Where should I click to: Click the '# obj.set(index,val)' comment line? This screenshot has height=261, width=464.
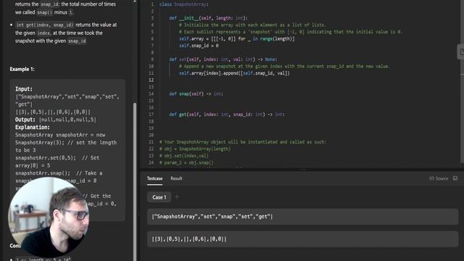(x=183, y=156)
